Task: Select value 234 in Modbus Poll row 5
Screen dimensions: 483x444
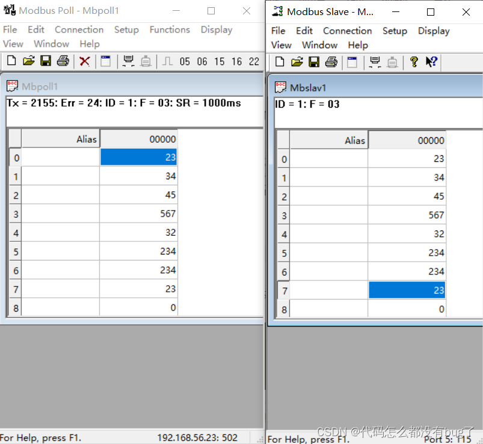Action: pos(138,251)
